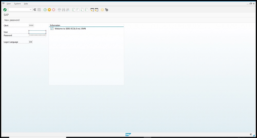Click the SAP logo in the status bar
Viewport: 257px width, 138px height.
(128, 134)
